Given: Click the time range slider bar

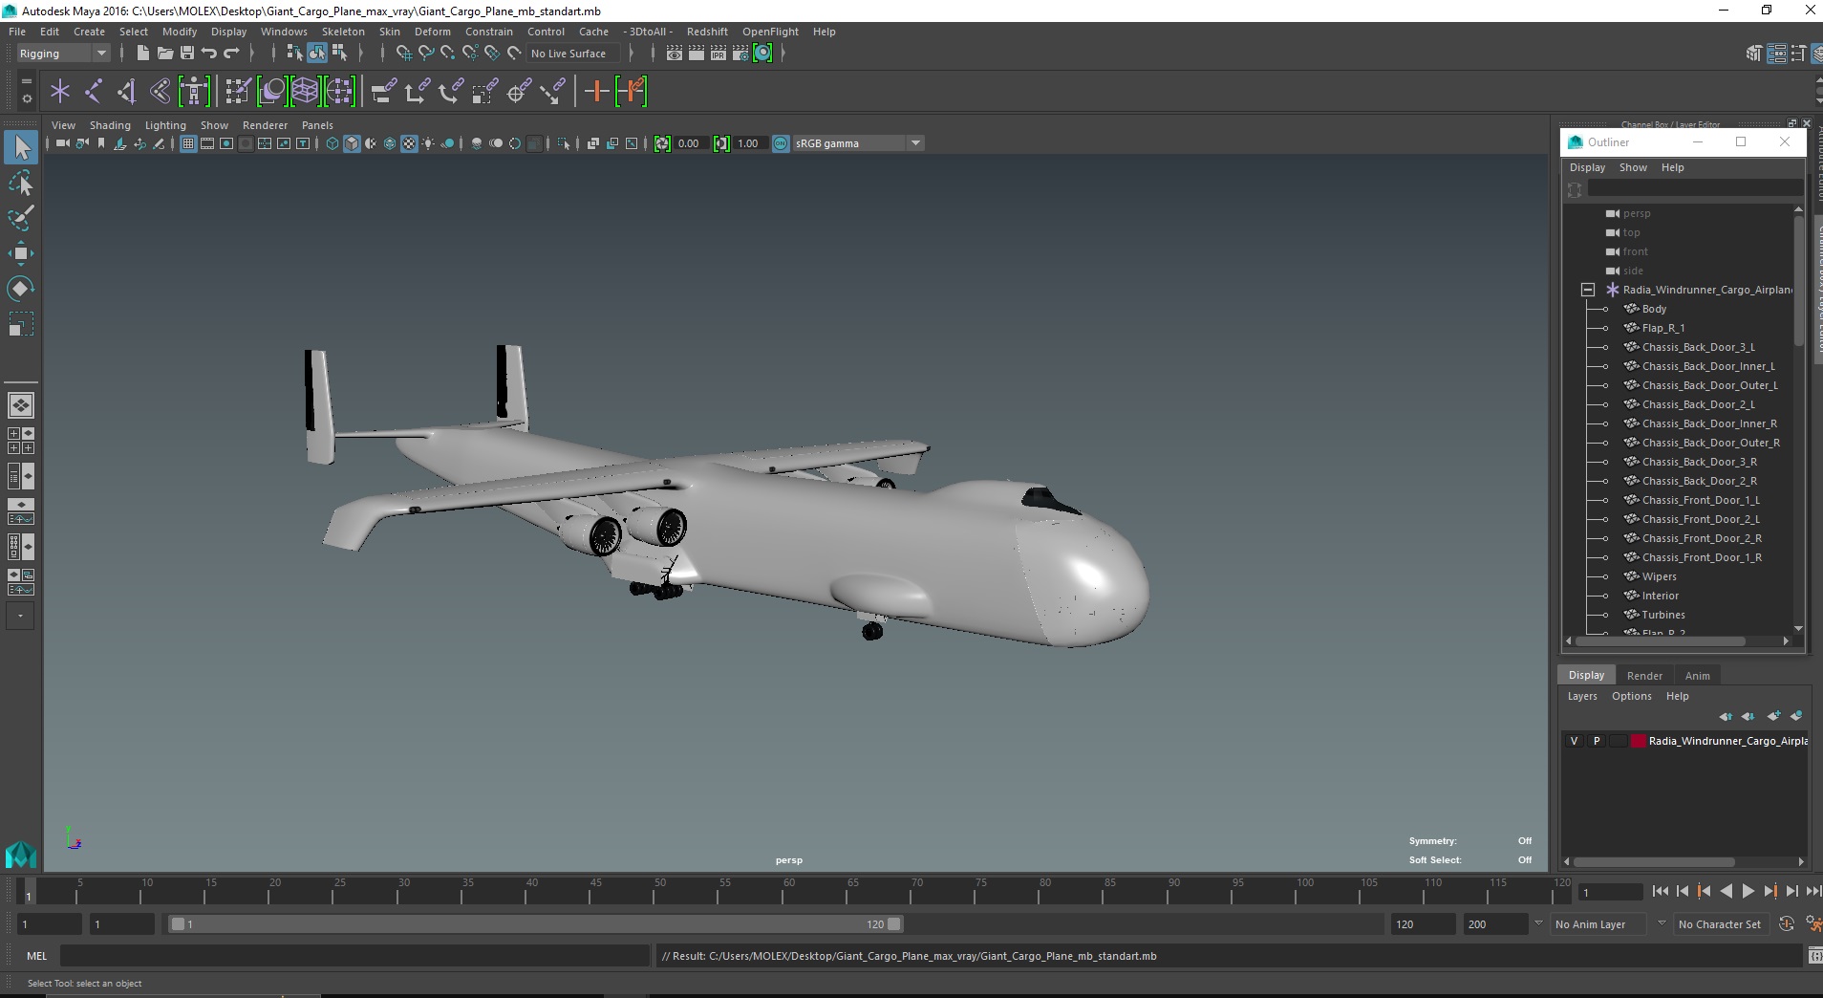Looking at the screenshot, I should tap(535, 924).
